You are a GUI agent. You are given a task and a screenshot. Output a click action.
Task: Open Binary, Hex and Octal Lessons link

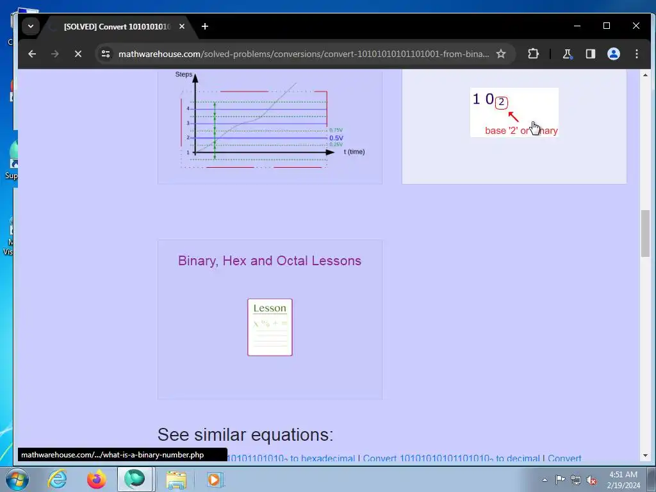pos(270,261)
